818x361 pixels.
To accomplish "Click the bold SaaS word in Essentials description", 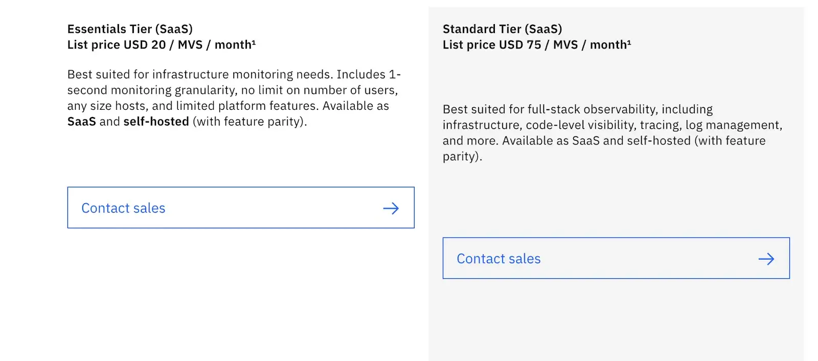I will point(81,122).
